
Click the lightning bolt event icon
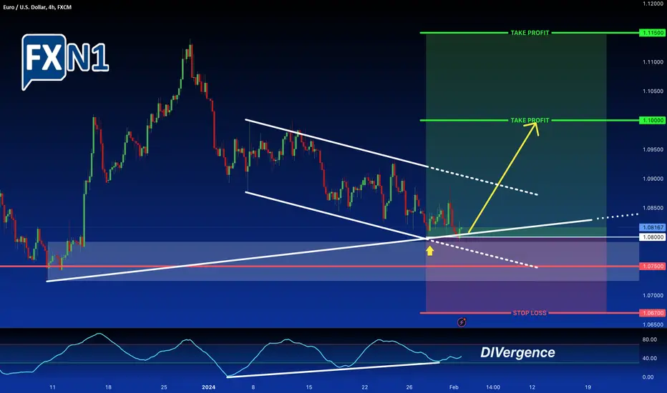(462, 322)
